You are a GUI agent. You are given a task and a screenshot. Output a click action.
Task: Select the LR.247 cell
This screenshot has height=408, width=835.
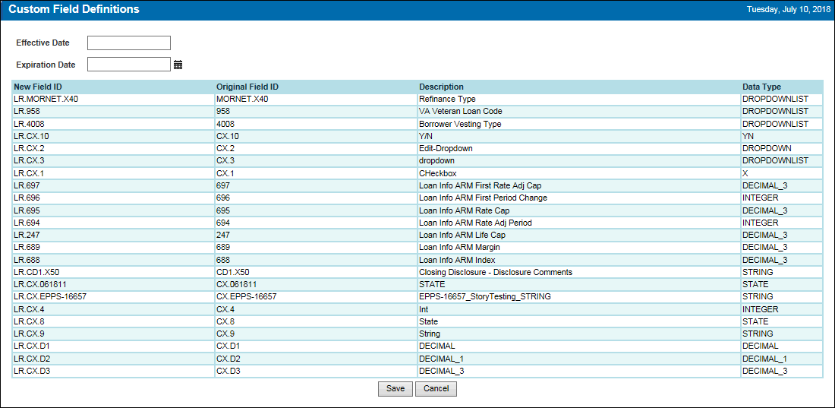click(113, 235)
